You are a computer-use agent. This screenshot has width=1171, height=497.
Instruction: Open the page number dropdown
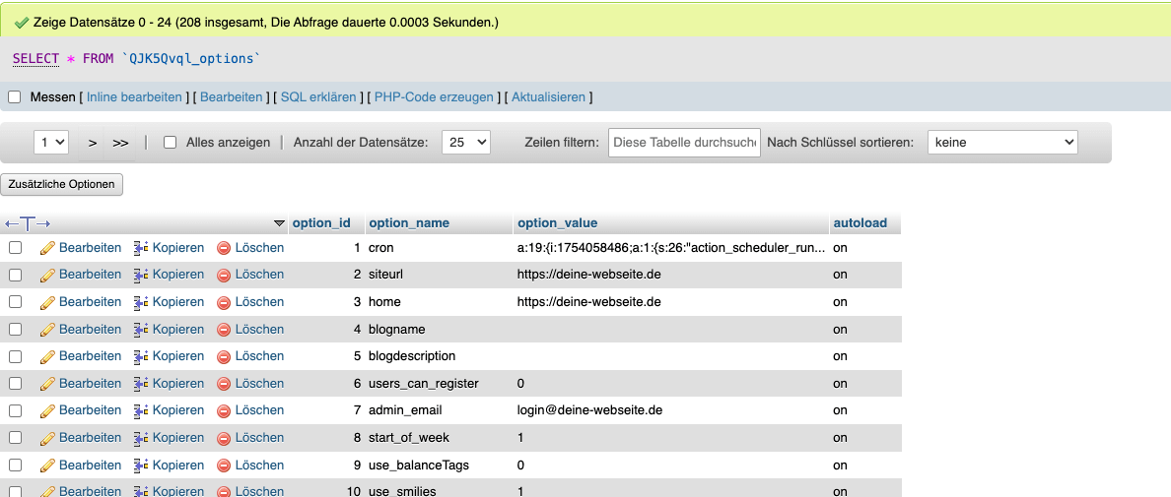pos(50,143)
